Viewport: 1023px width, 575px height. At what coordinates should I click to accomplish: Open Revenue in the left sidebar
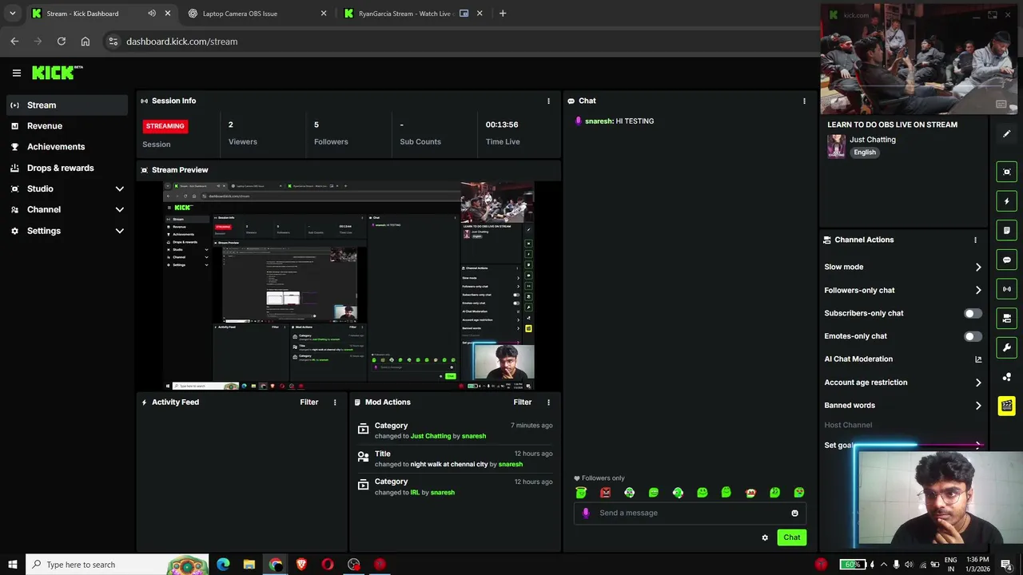coord(66,126)
